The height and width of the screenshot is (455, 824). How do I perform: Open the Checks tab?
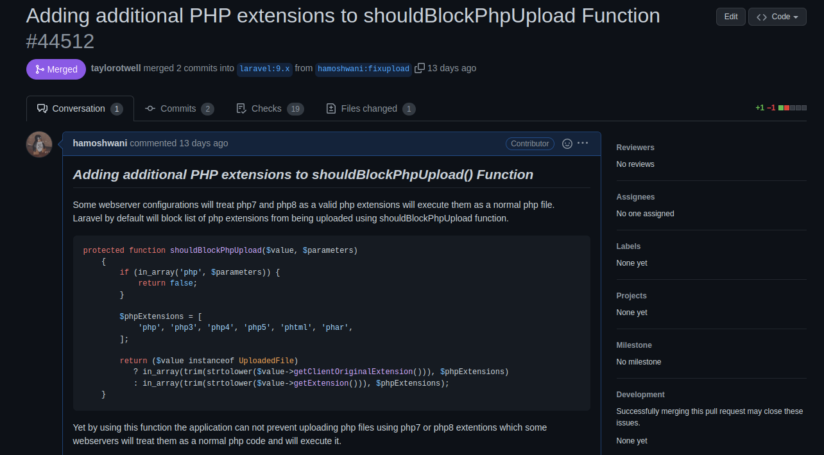tap(270, 108)
